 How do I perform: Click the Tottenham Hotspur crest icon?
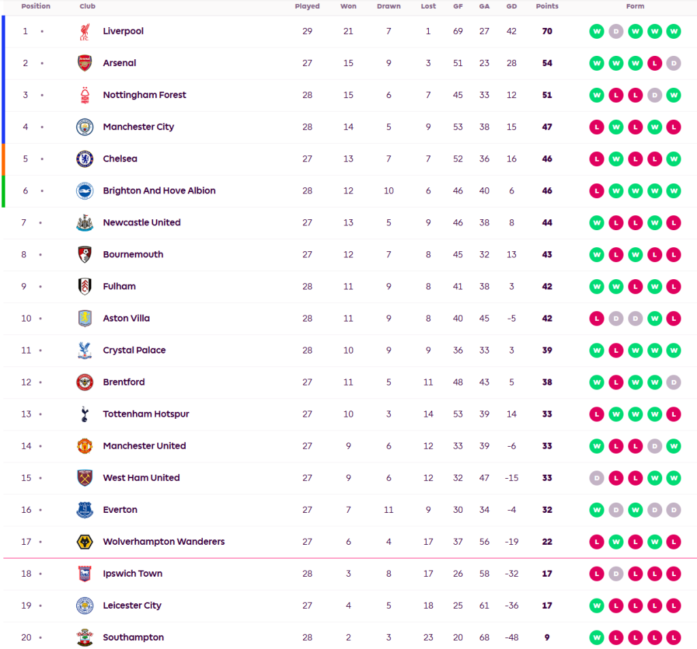84,414
